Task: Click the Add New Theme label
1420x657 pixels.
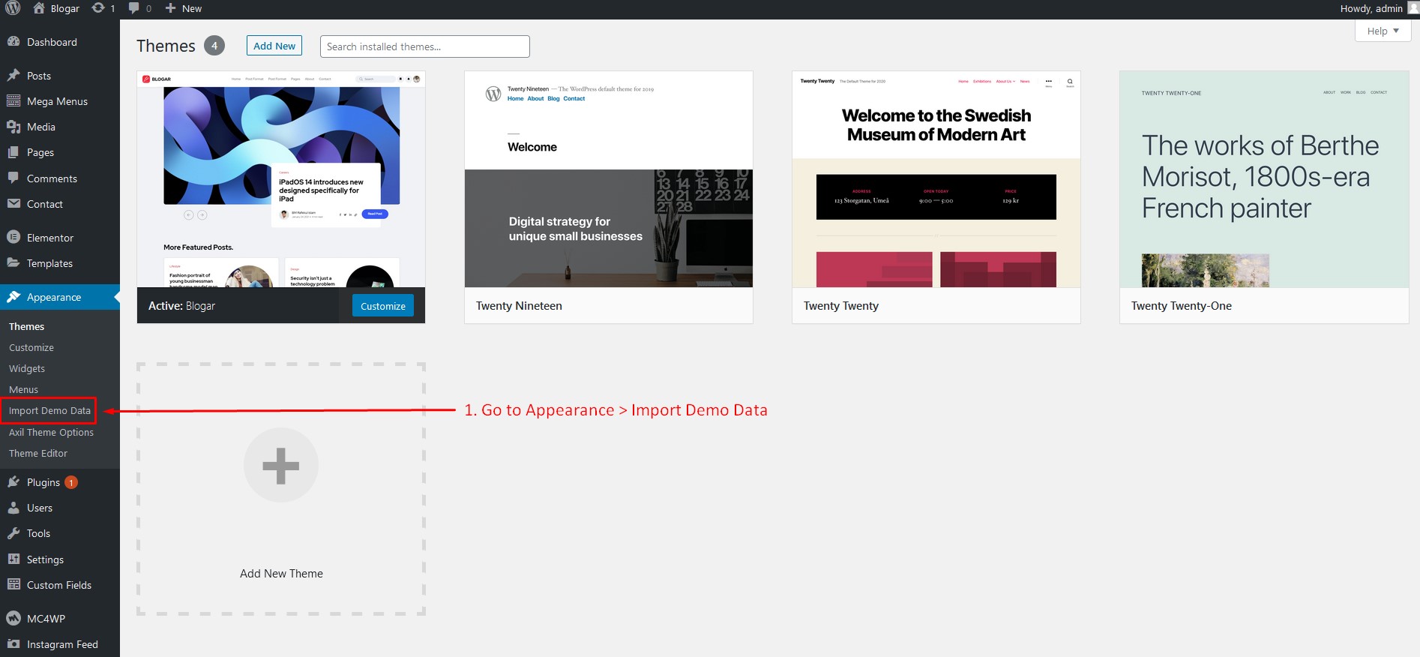Action: (281, 573)
